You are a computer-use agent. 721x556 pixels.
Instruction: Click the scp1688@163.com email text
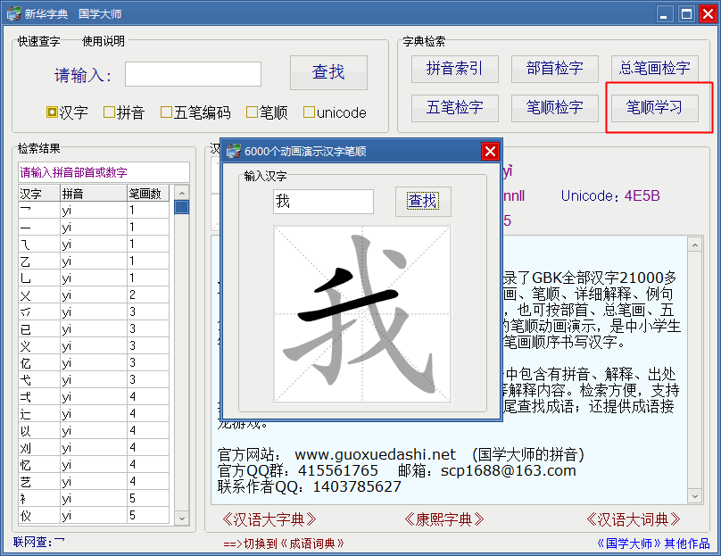[x=508, y=471]
